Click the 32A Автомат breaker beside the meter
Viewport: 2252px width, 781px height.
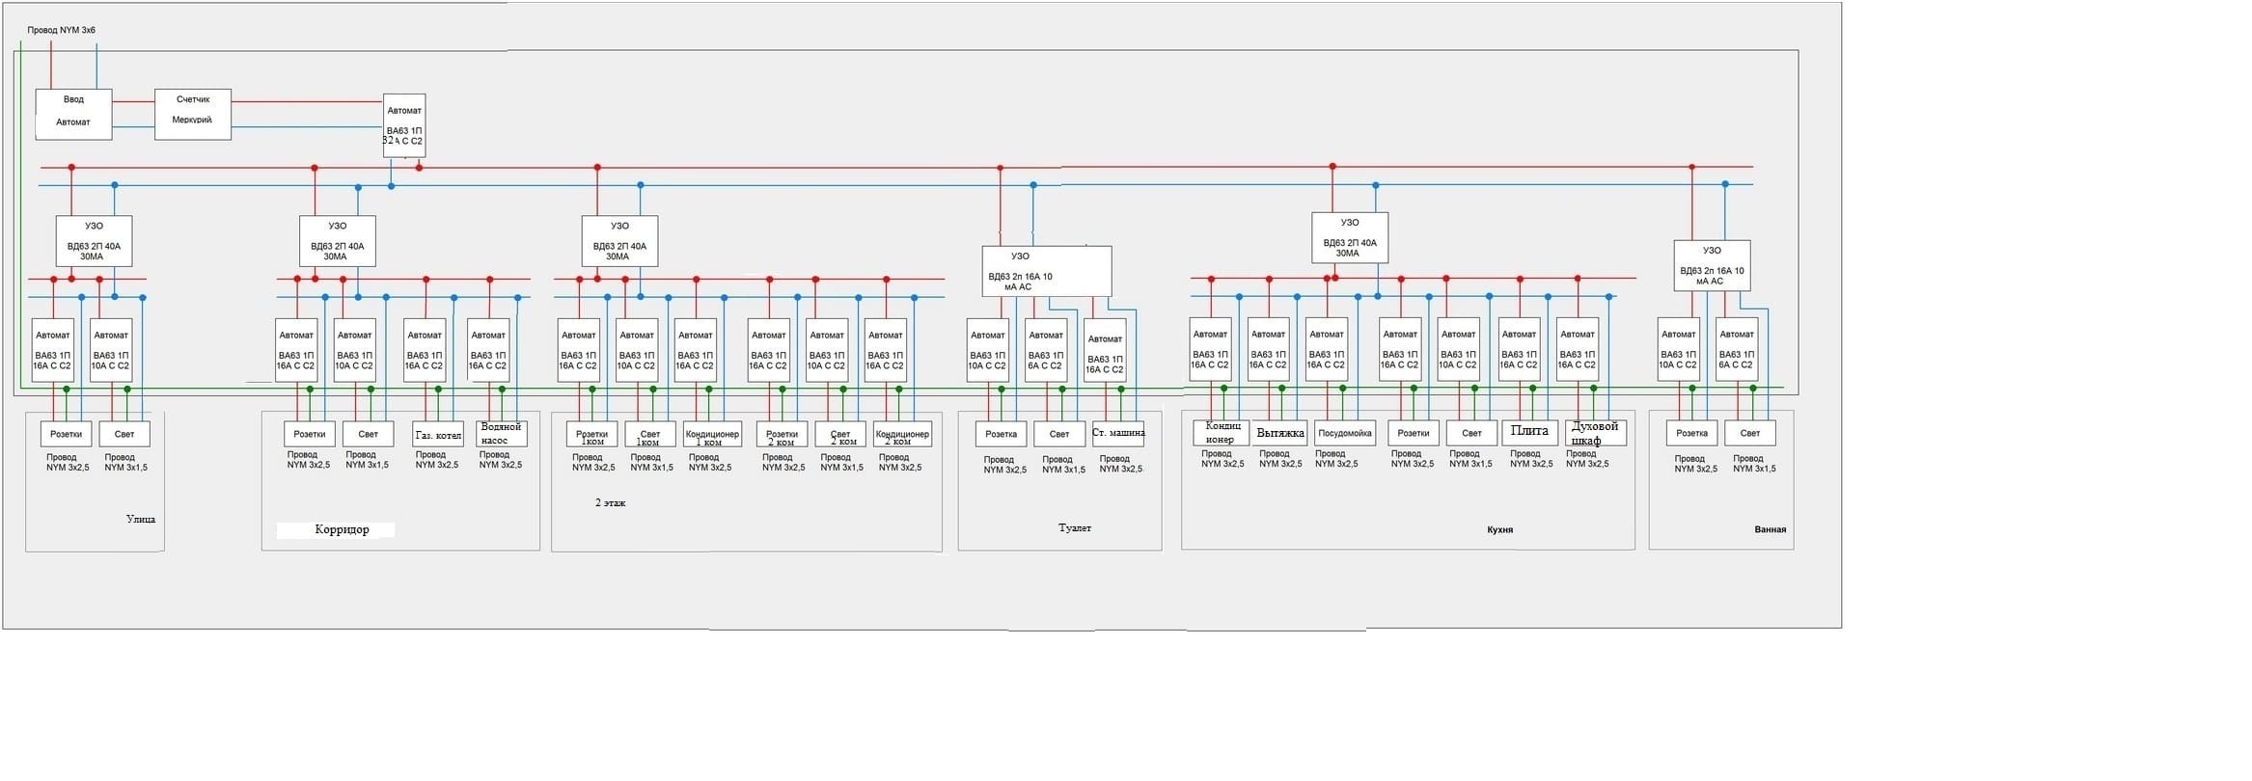pyautogui.click(x=404, y=125)
